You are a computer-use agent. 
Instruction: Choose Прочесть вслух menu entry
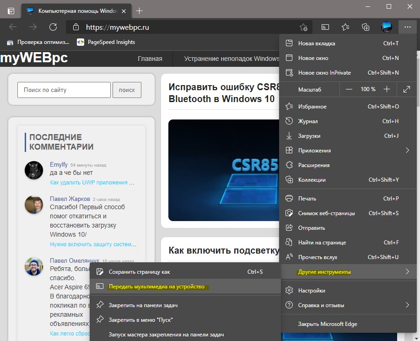347,257
